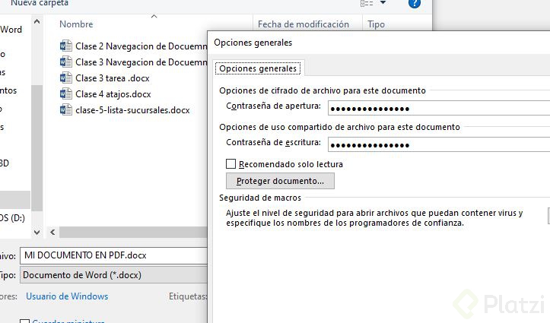Viewport: 550px width, 323px height.
Task: Select file Clase 3 tarea .docx
Action: [113, 78]
